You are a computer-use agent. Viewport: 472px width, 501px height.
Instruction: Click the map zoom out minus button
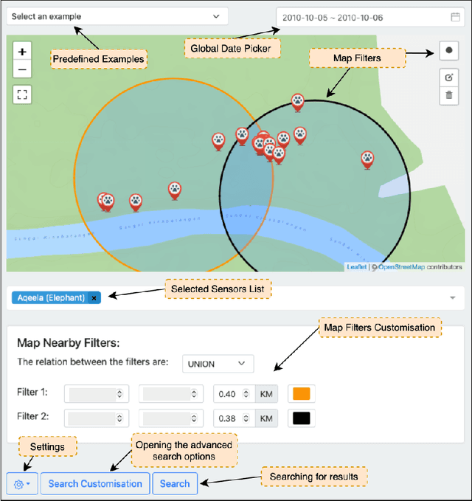[22, 69]
